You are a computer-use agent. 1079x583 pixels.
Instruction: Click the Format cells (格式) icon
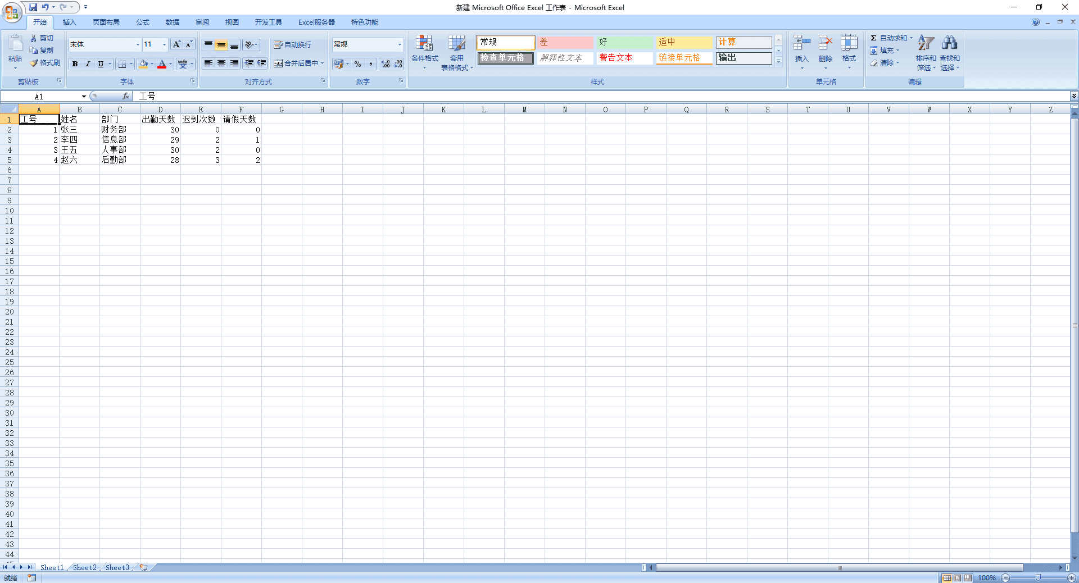(849, 44)
